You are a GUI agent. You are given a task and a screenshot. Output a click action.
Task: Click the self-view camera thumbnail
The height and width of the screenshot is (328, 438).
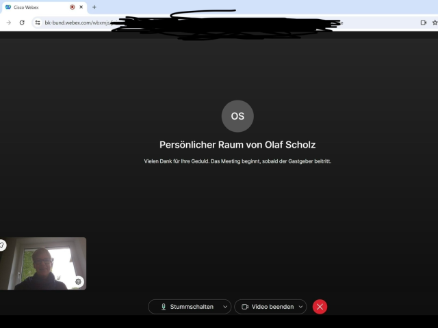[x=43, y=263]
